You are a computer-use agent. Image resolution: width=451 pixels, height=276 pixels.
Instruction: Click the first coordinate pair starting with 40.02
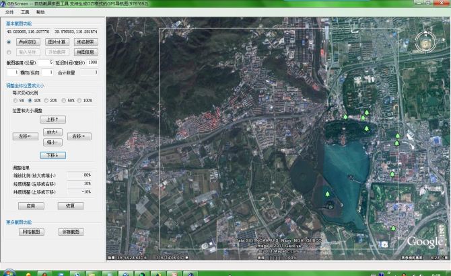click(28, 32)
